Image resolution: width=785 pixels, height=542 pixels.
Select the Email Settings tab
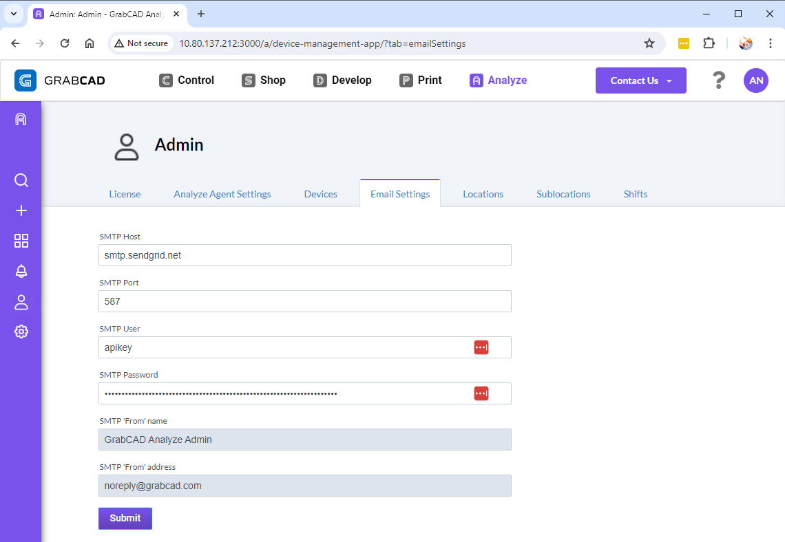pos(400,194)
